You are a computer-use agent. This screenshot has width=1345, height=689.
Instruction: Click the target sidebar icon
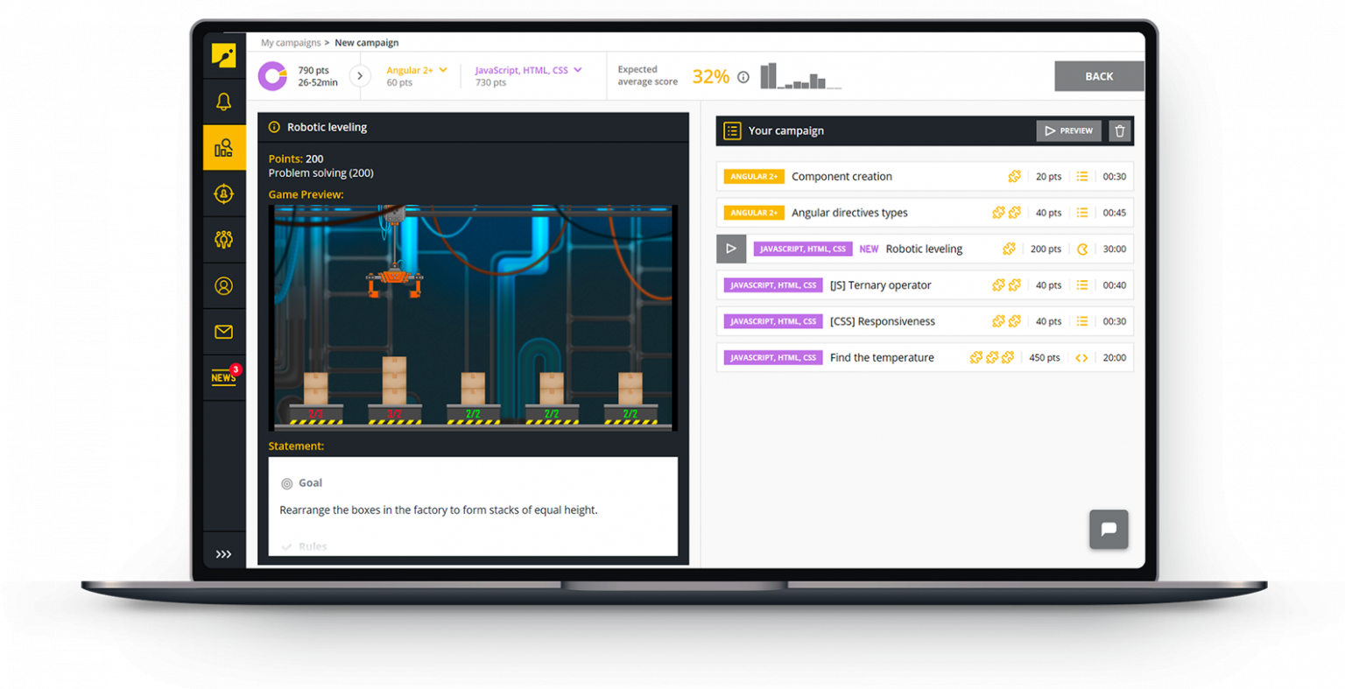pos(223,193)
